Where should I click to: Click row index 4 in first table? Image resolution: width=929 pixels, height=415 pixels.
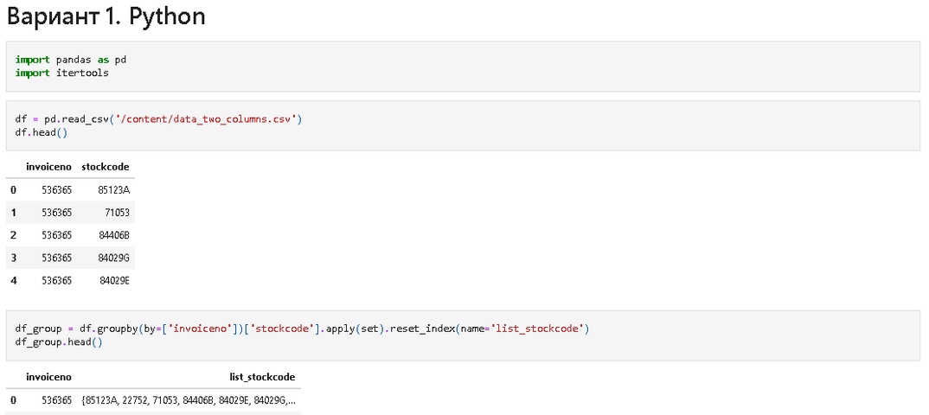tap(13, 280)
